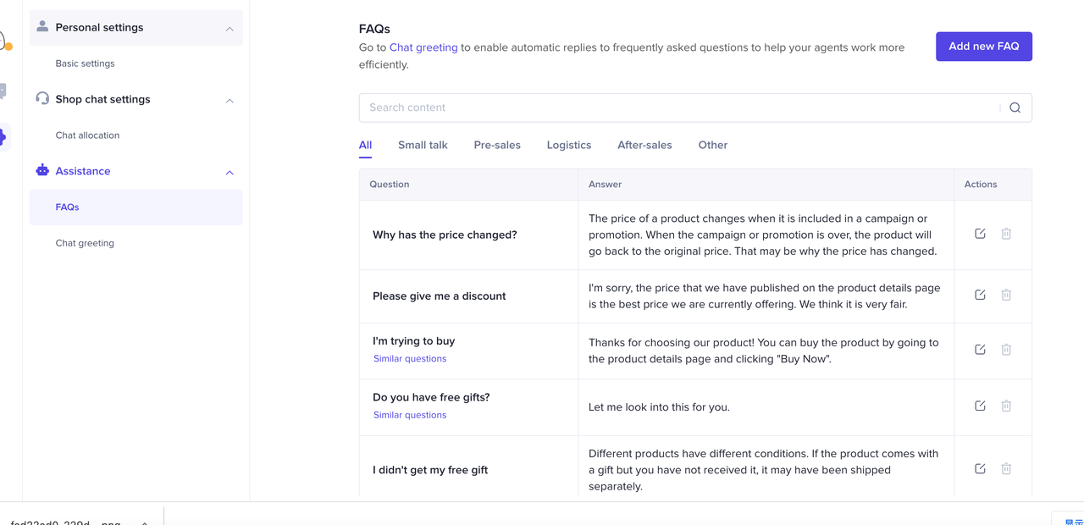
Task: Open Chat allocation in sidebar
Action: coord(87,135)
